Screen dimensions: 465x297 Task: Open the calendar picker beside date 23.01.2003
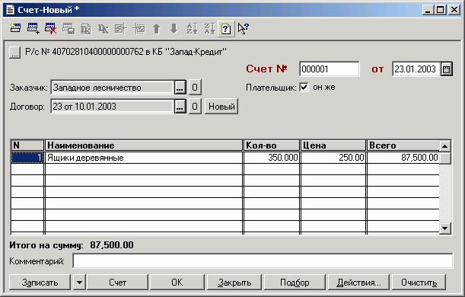pyautogui.click(x=446, y=69)
